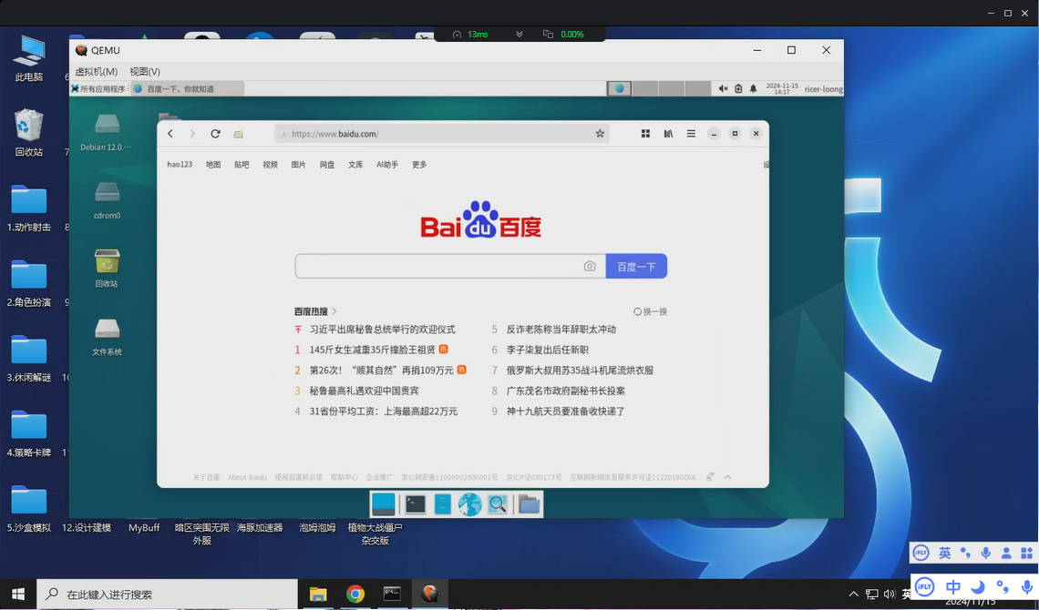Open command prompt taskbar icon
The width and height of the screenshot is (1039, 610).
tap(392, 595)
